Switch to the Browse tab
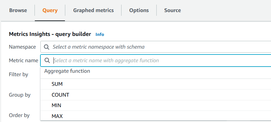The height and width of the screenshot is (122, 271). pyautogui.click(x=18, y=10)
